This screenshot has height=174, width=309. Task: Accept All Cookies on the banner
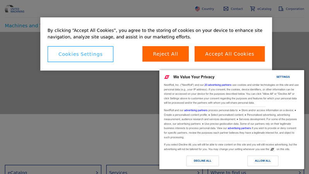pos(229,54)
